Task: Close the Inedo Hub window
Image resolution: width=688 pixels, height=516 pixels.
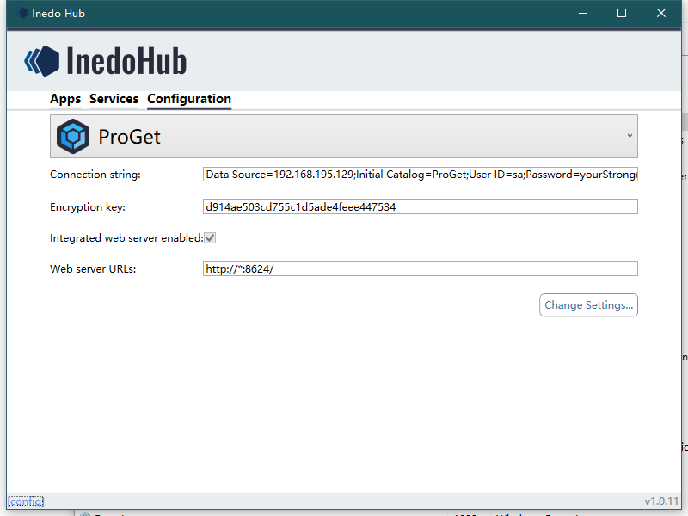Action: coord(661,13)
